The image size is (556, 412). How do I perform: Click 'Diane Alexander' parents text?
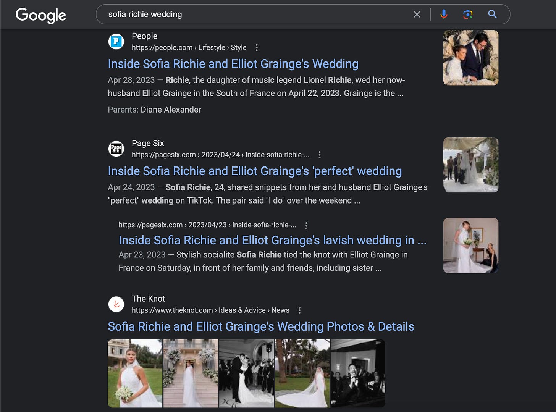pos(171,110)
